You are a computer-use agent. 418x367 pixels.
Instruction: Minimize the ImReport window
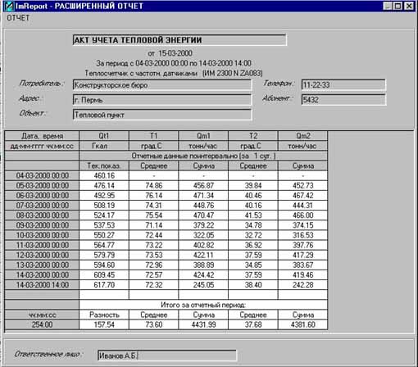point(388,6)
